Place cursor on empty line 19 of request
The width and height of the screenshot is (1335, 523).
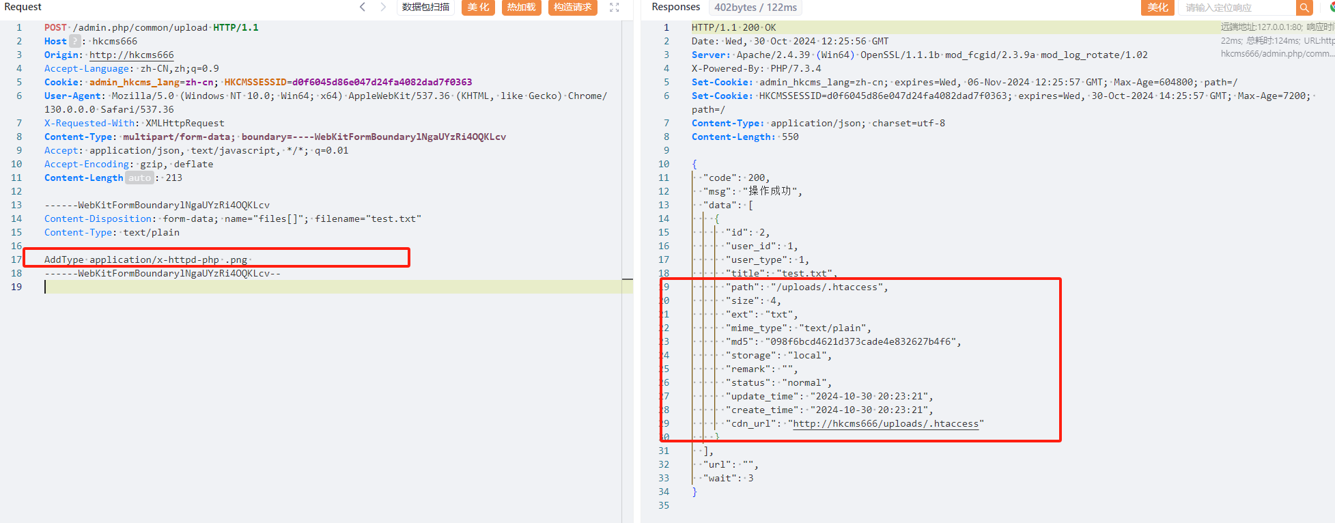(273, 287)
